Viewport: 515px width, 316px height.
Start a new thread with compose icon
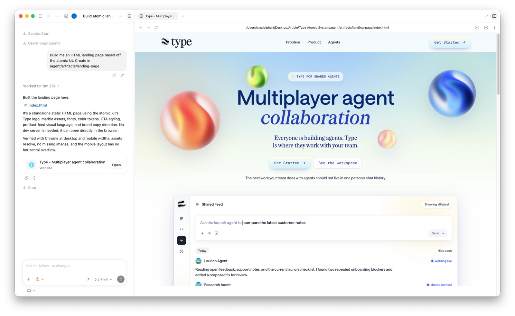pyautogui.click(x=66, y=16)
